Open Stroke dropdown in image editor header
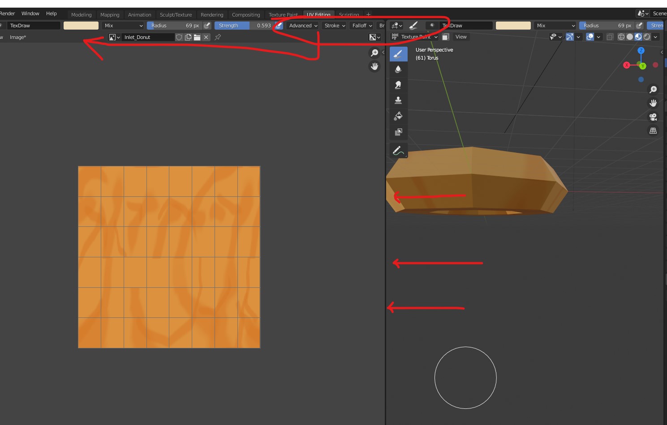Viewport: 667px width, 425px height. (335, 26)
